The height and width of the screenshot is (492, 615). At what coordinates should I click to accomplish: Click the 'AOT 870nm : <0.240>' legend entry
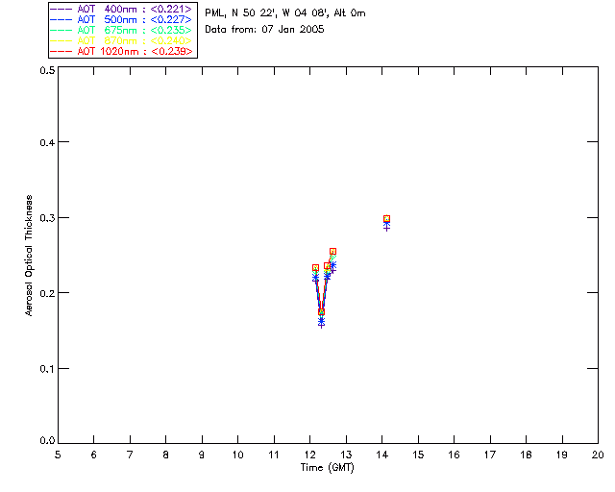click(x=121, y=40)
